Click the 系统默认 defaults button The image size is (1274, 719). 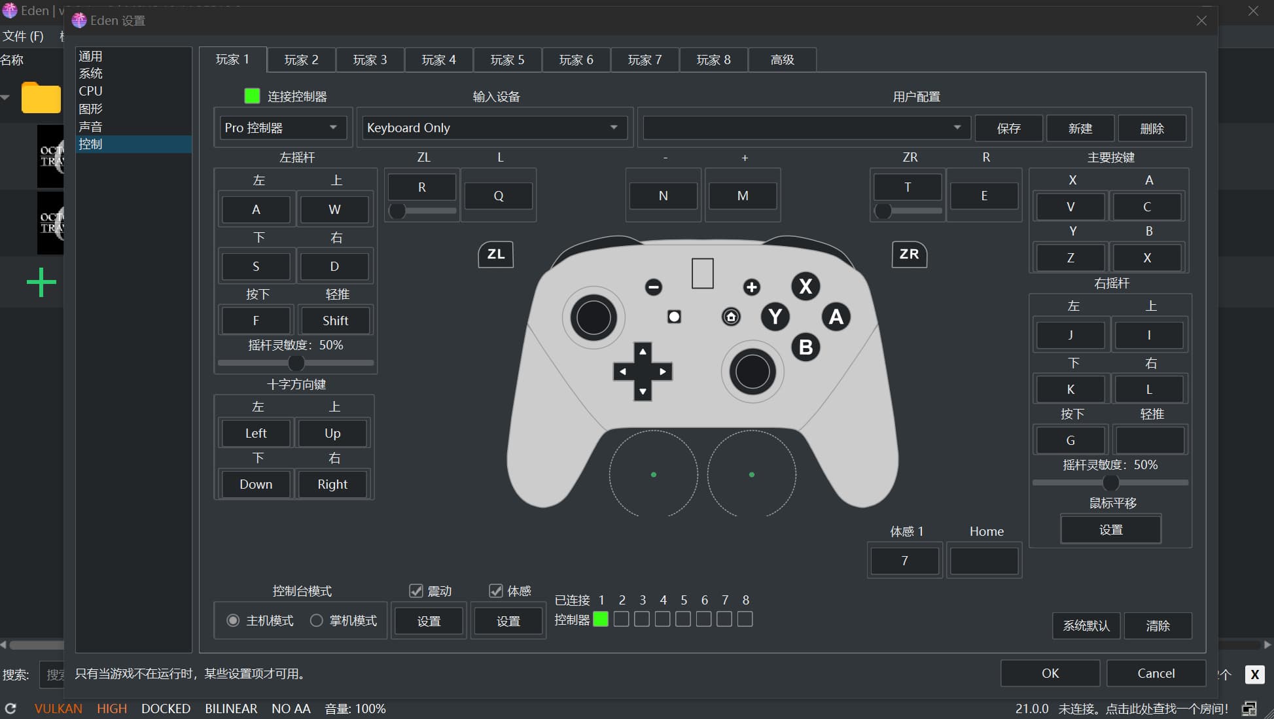(x=1086, y=626)
